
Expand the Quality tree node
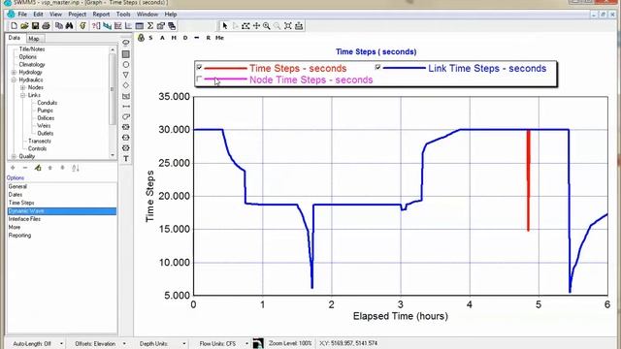coord(14,156)
